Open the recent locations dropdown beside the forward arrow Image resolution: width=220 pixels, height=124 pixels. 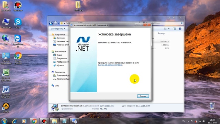click(59, 23)
